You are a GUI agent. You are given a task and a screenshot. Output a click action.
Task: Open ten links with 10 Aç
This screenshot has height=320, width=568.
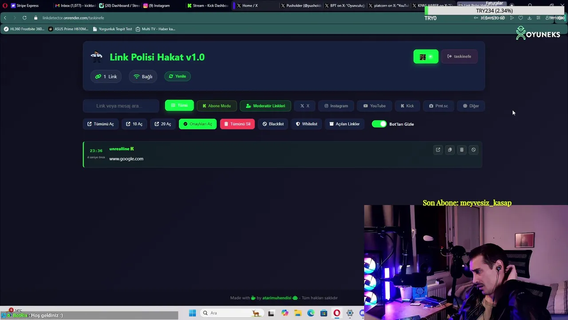point(134,124)
